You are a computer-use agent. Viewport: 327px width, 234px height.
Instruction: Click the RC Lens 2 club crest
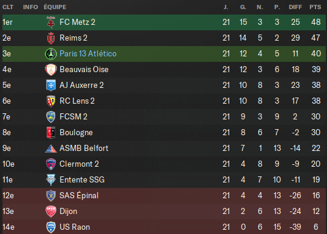pos(51,101)
